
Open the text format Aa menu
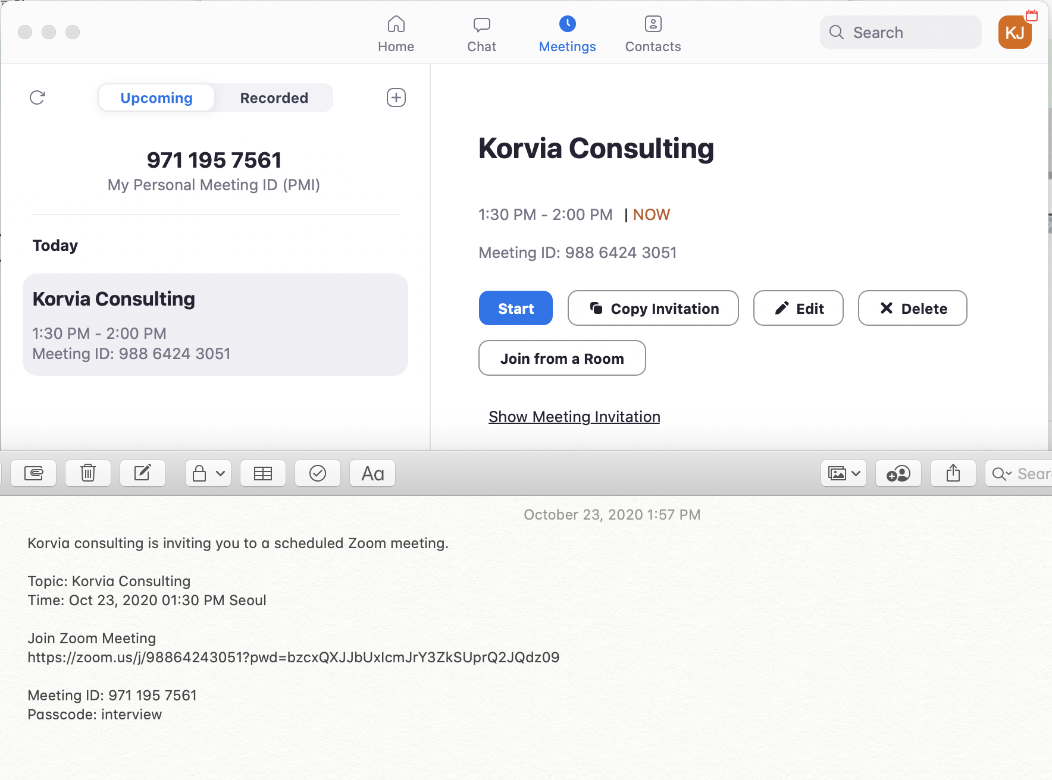(372, 473)
